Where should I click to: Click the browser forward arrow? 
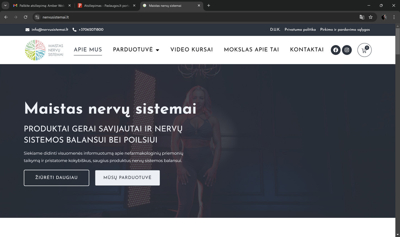tap(16, 17)
